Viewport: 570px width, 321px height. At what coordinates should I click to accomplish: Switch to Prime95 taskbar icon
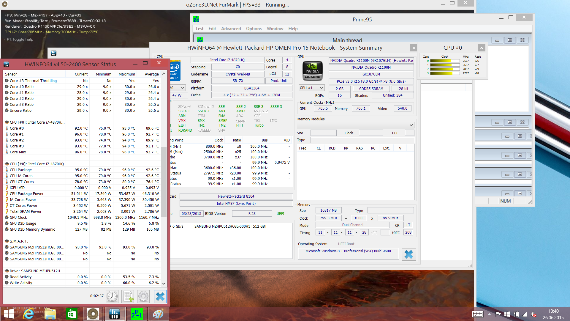pyautogui.click(x=137, y=314)
